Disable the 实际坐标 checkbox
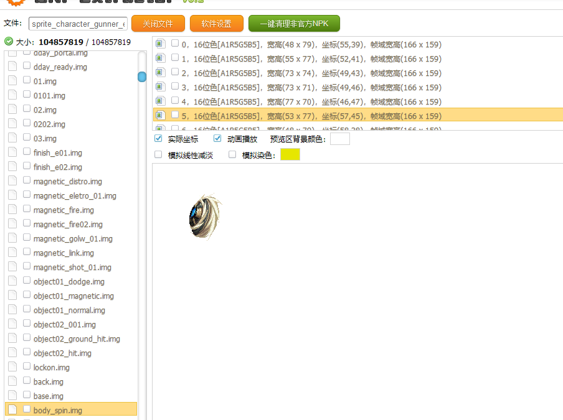This screenshot has height=420, width=563. [158, 139]
